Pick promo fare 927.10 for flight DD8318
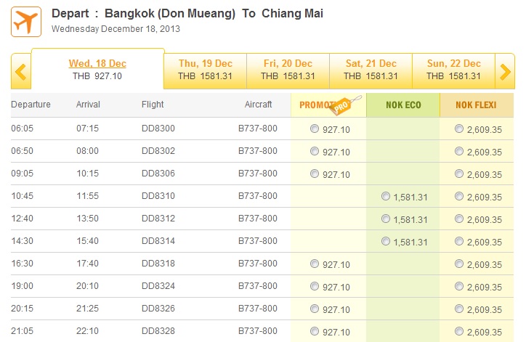The image size is (526, 342). click(x=315, y=264)
